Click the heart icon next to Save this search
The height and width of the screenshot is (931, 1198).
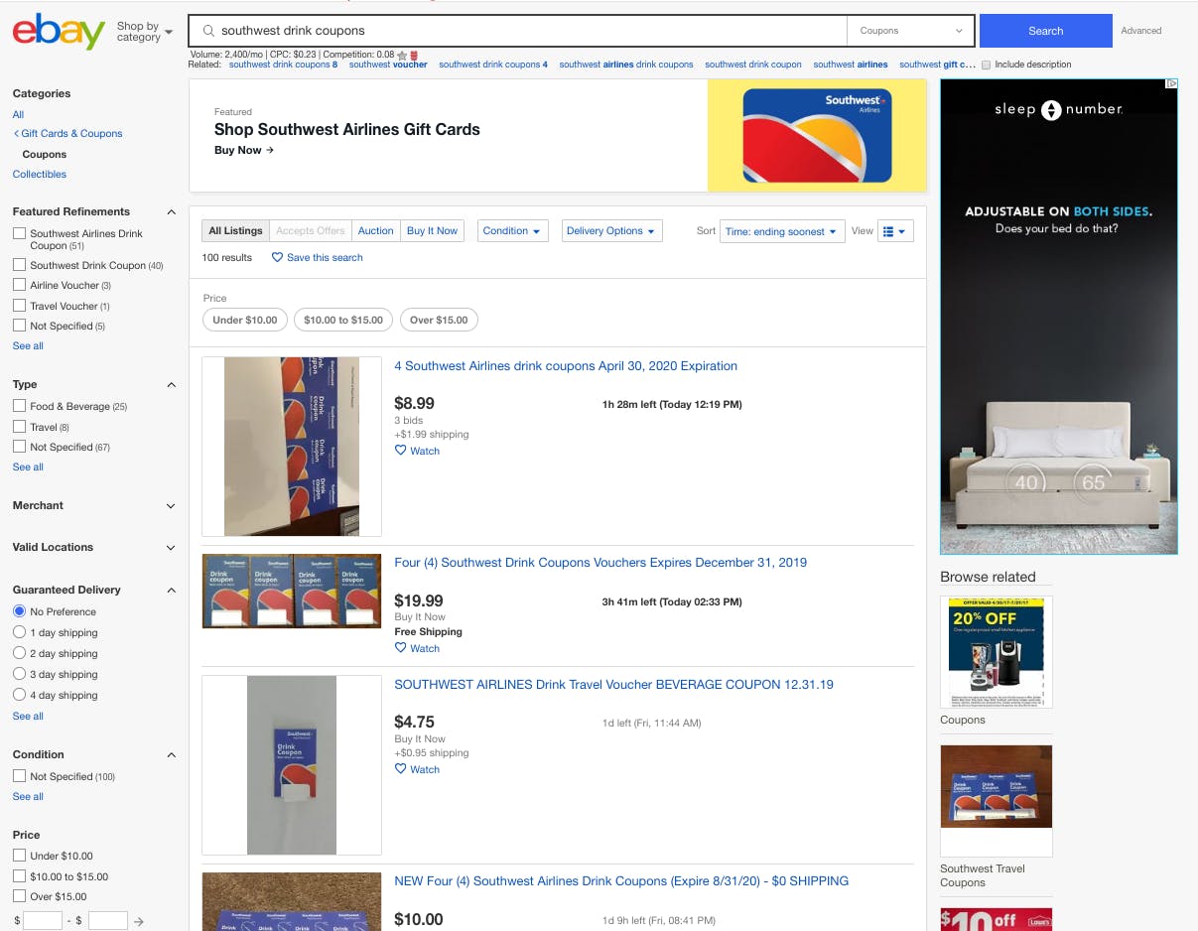(x=278, y=257)
